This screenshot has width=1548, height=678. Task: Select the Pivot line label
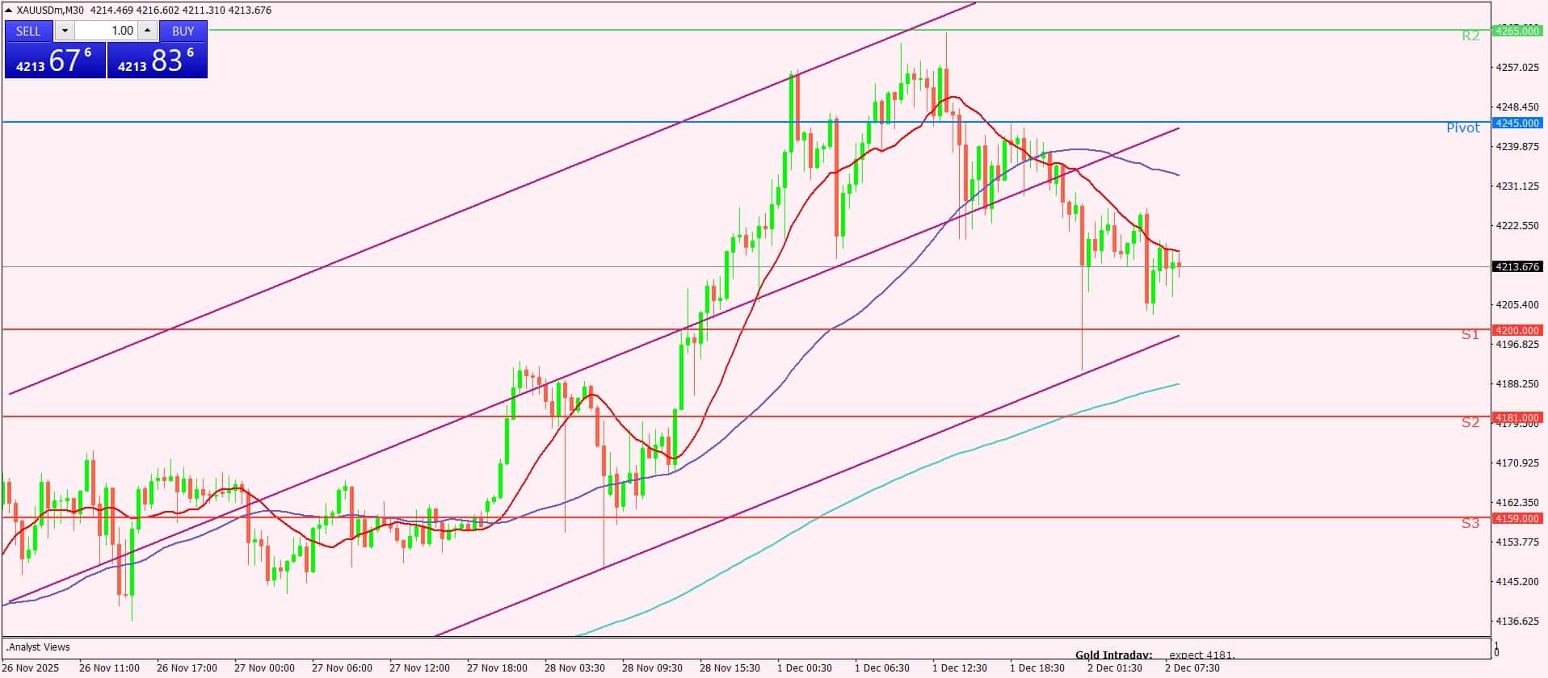[x=1463, y=128]
